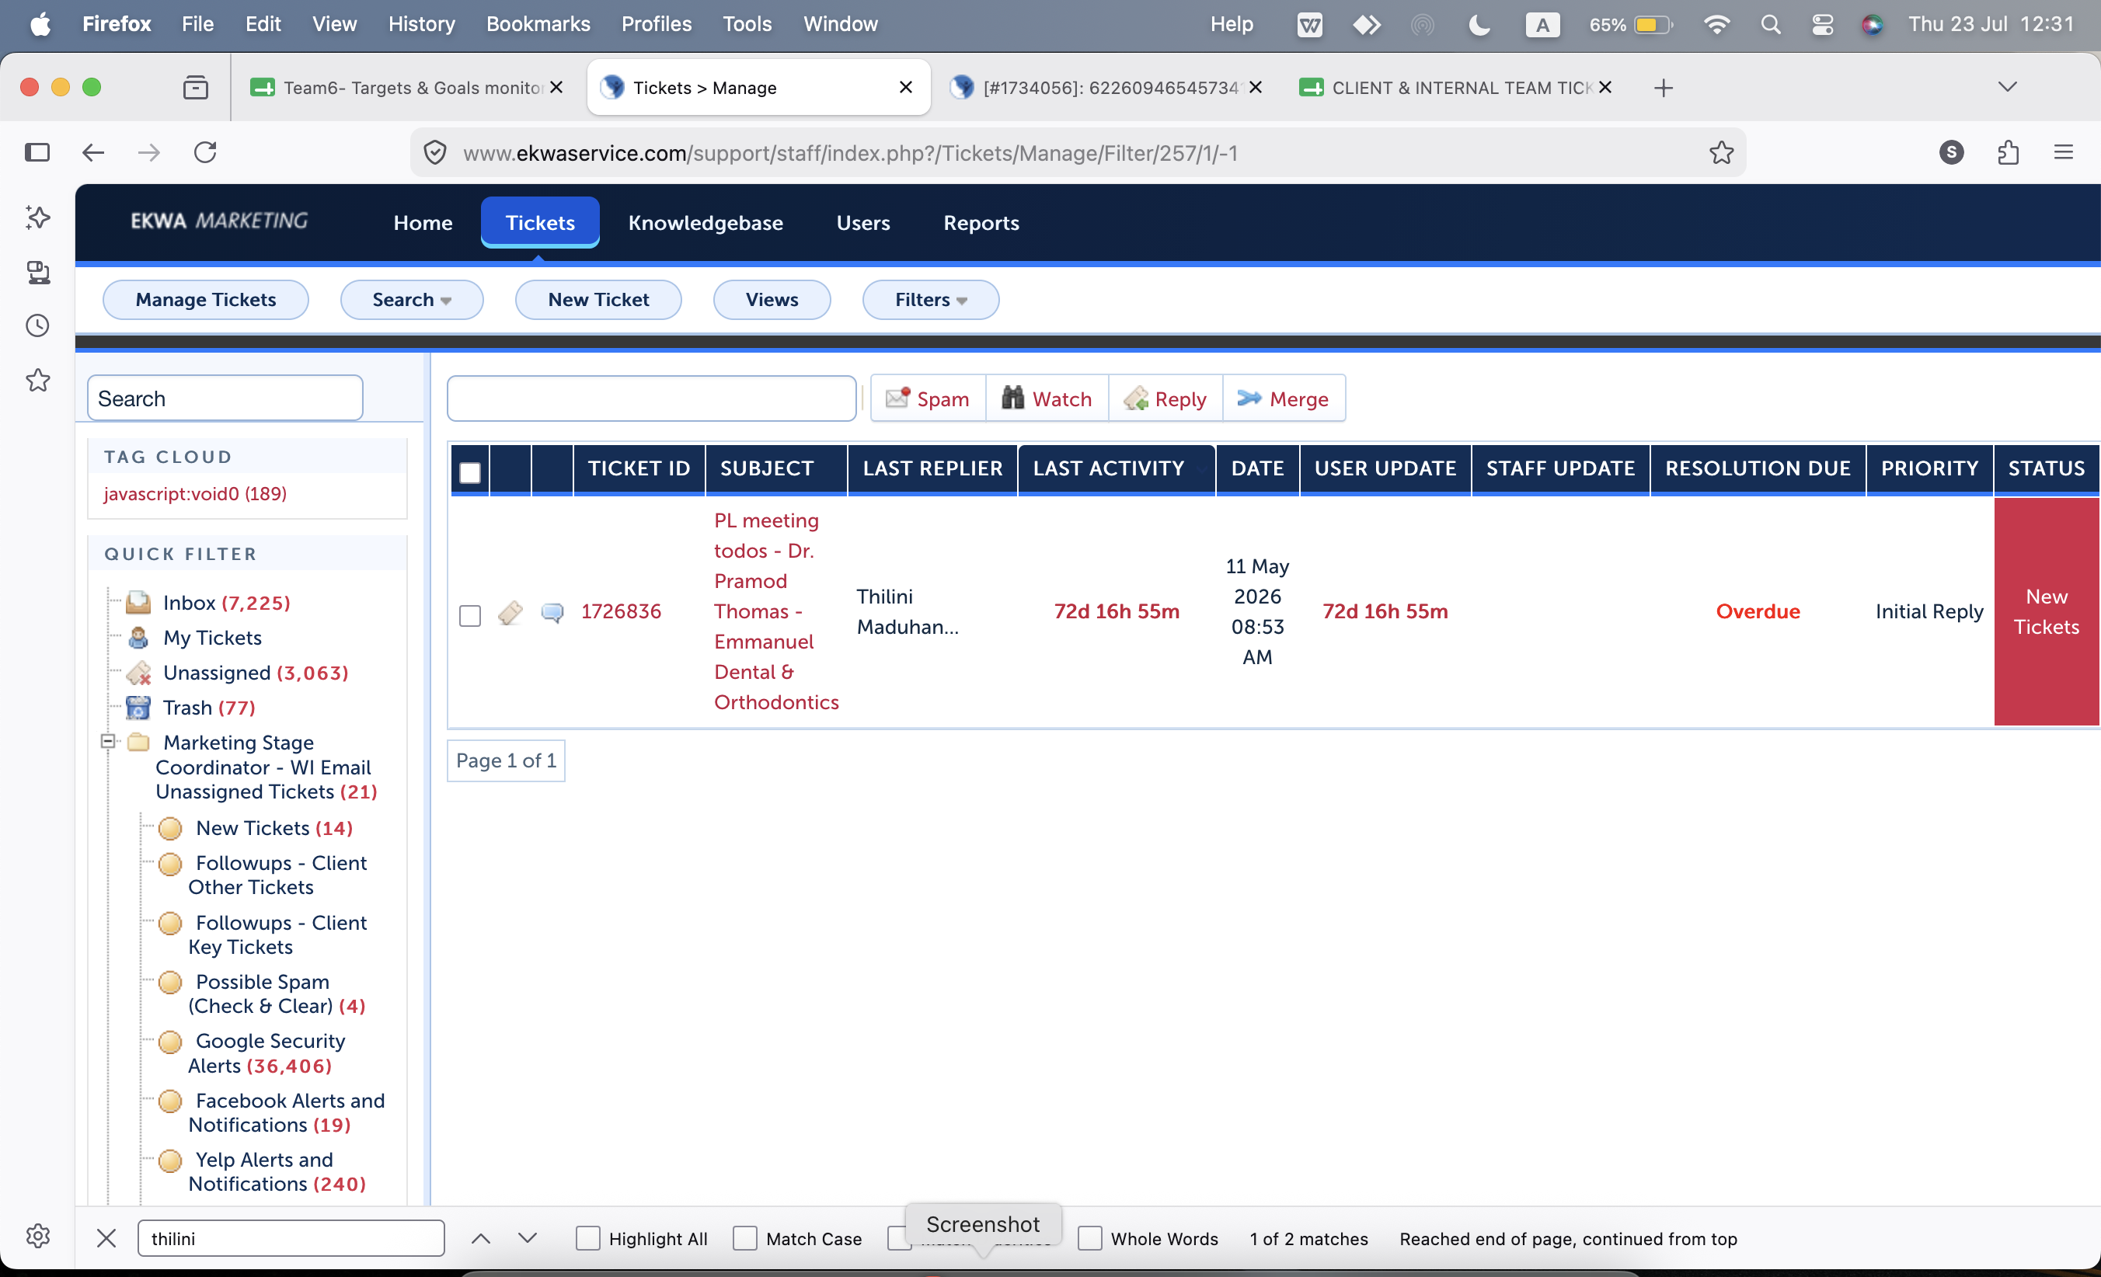Click the Wi-Fi status icon in menu bar

[x=1716, y=24]
